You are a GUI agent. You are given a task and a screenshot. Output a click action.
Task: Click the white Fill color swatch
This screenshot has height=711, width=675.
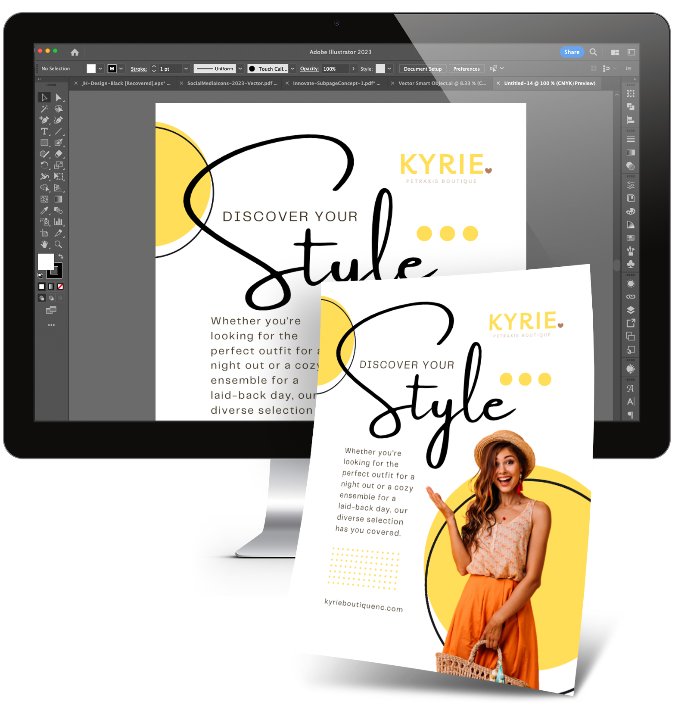click(45, 262)
